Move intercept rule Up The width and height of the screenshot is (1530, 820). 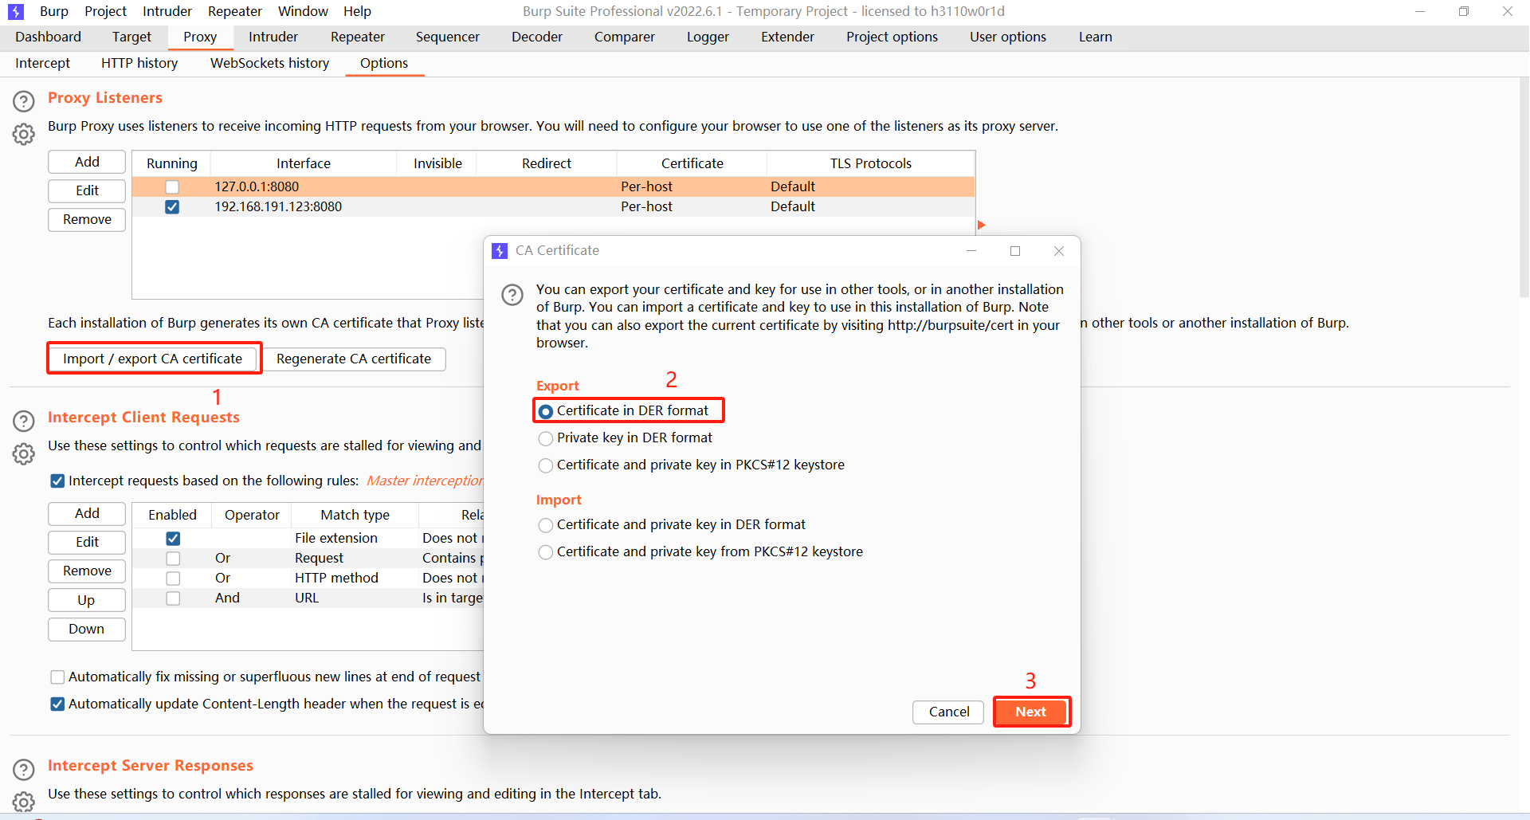(87, 600)
